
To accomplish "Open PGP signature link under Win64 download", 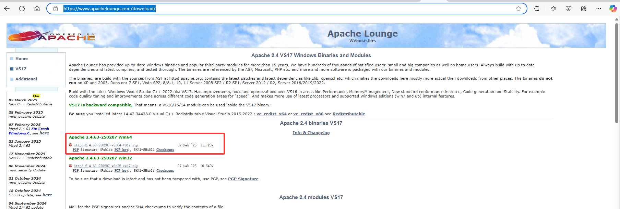I will (x=76, y=150).
